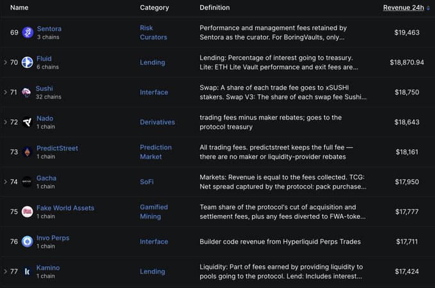435x288 pixels.
Task: Open the Kamino protocol link
Action: coord(48,268)
